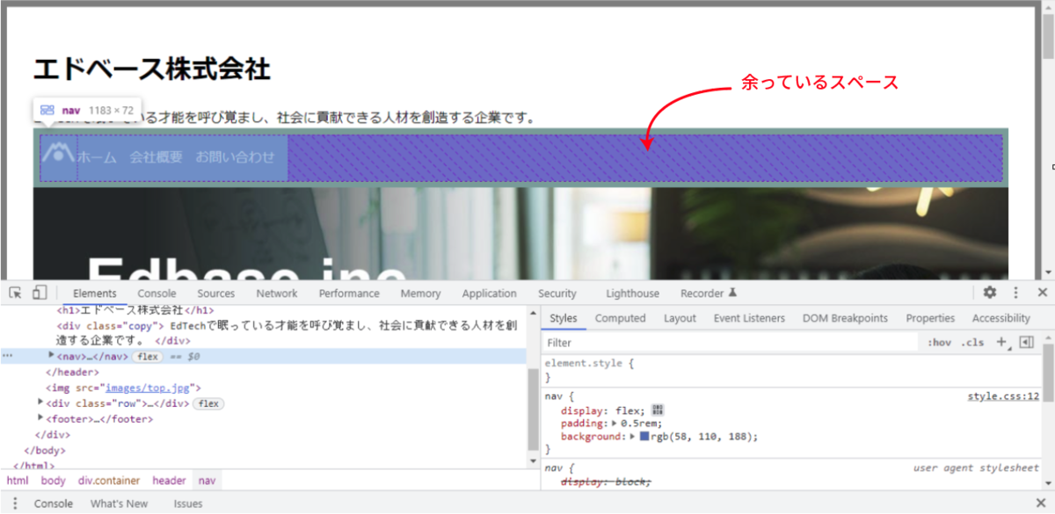This screenshot has width=1055, height=514.
Task: Open the Performance panel tab
Action: (349, 293)
